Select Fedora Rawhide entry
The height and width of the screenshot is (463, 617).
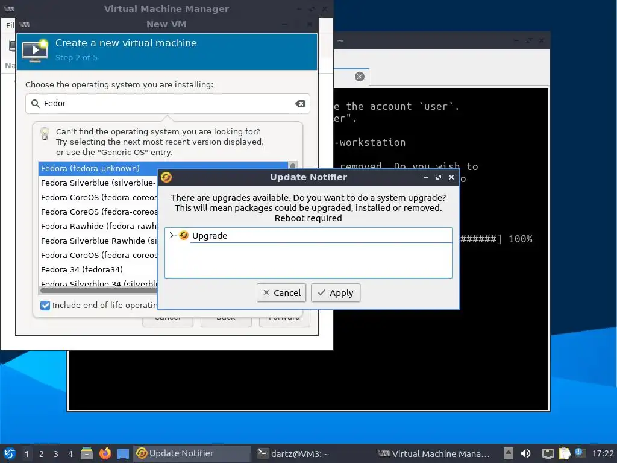[98, 227]
